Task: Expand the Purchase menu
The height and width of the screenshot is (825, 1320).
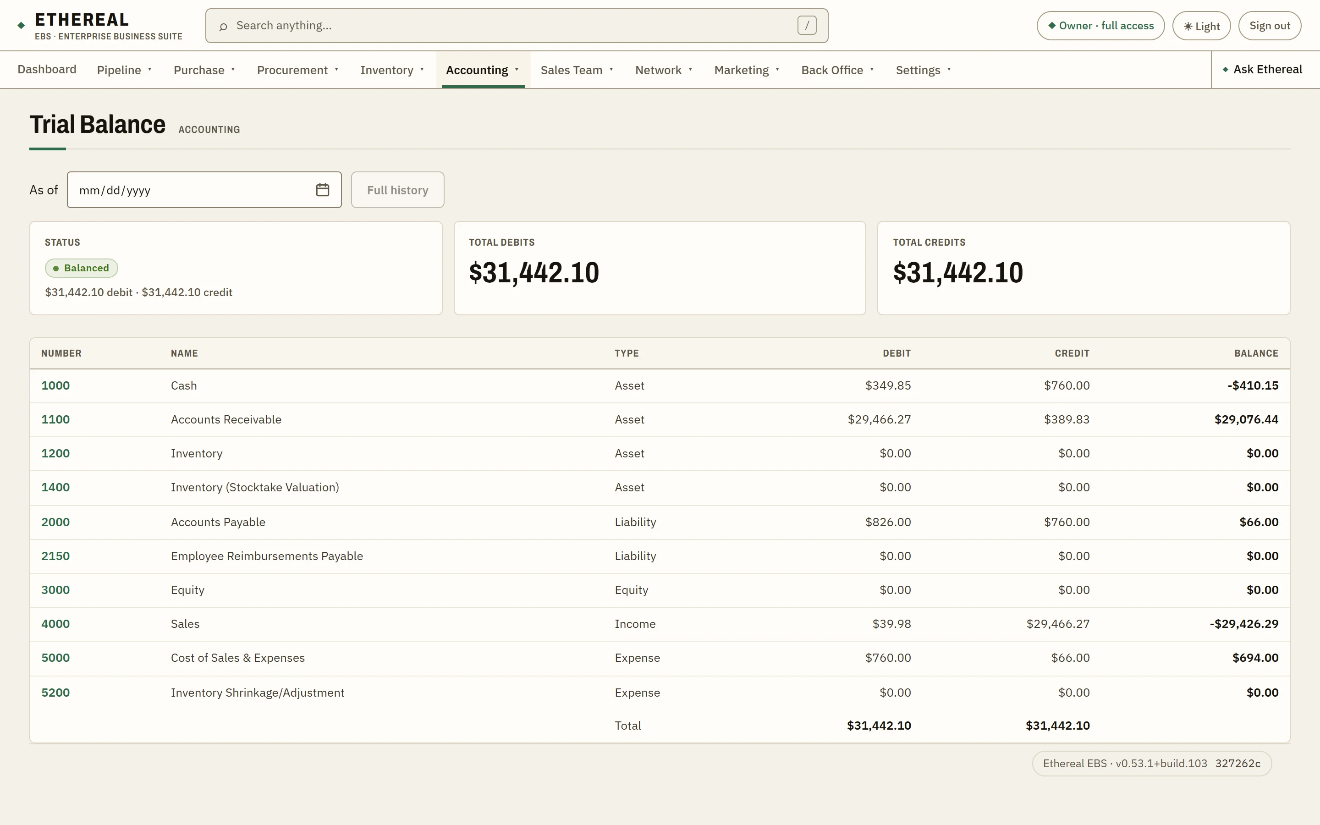Action: (x=204, y=70)
